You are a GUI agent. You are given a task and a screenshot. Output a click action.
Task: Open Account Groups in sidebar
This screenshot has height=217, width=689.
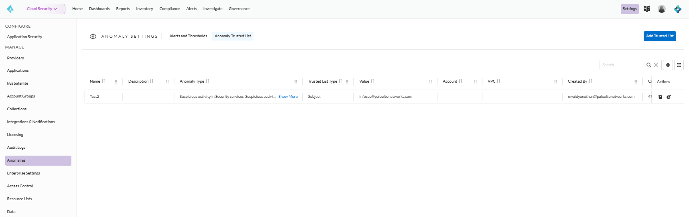(21, 96)
